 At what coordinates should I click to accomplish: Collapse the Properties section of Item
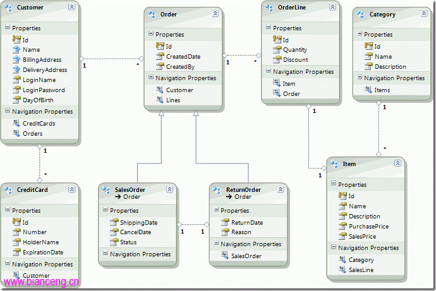(334, 183)
